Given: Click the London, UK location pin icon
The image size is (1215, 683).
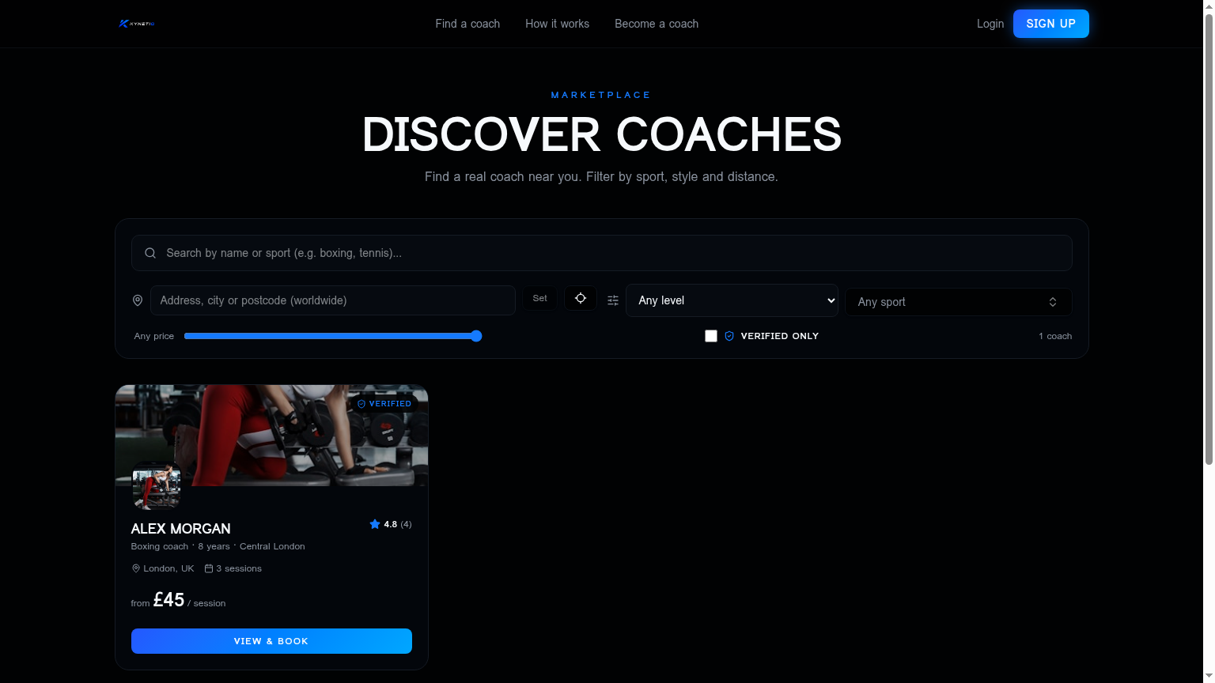Looking at the screenshot, I should pyautogui.click(x=136, y=568).
